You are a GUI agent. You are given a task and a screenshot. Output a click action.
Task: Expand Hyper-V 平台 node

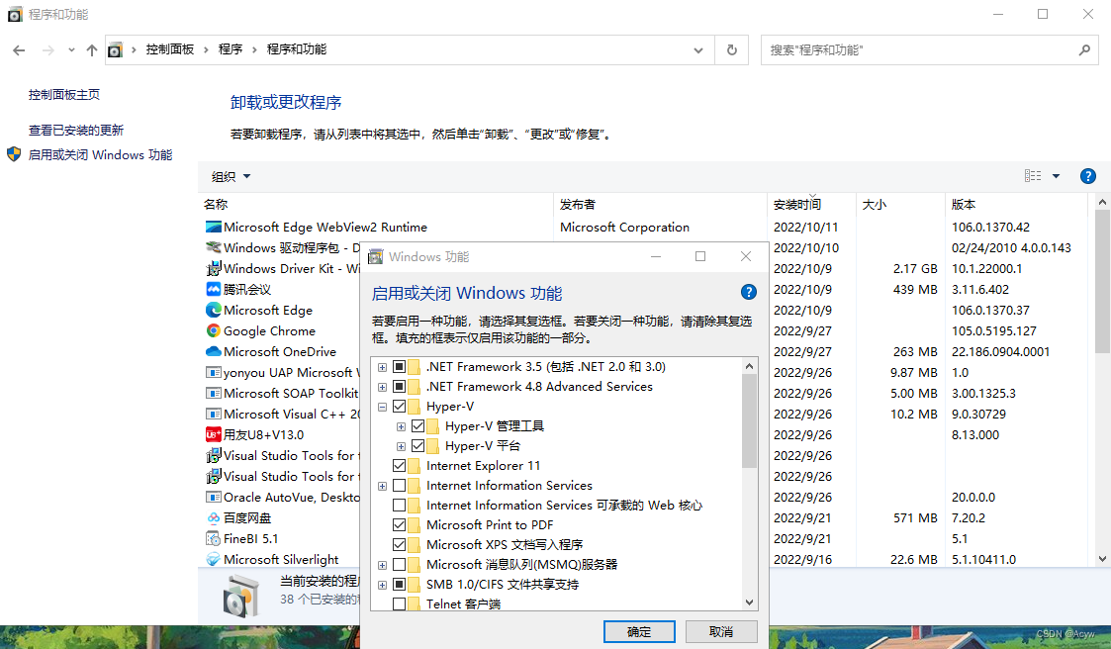pos(401,446)
